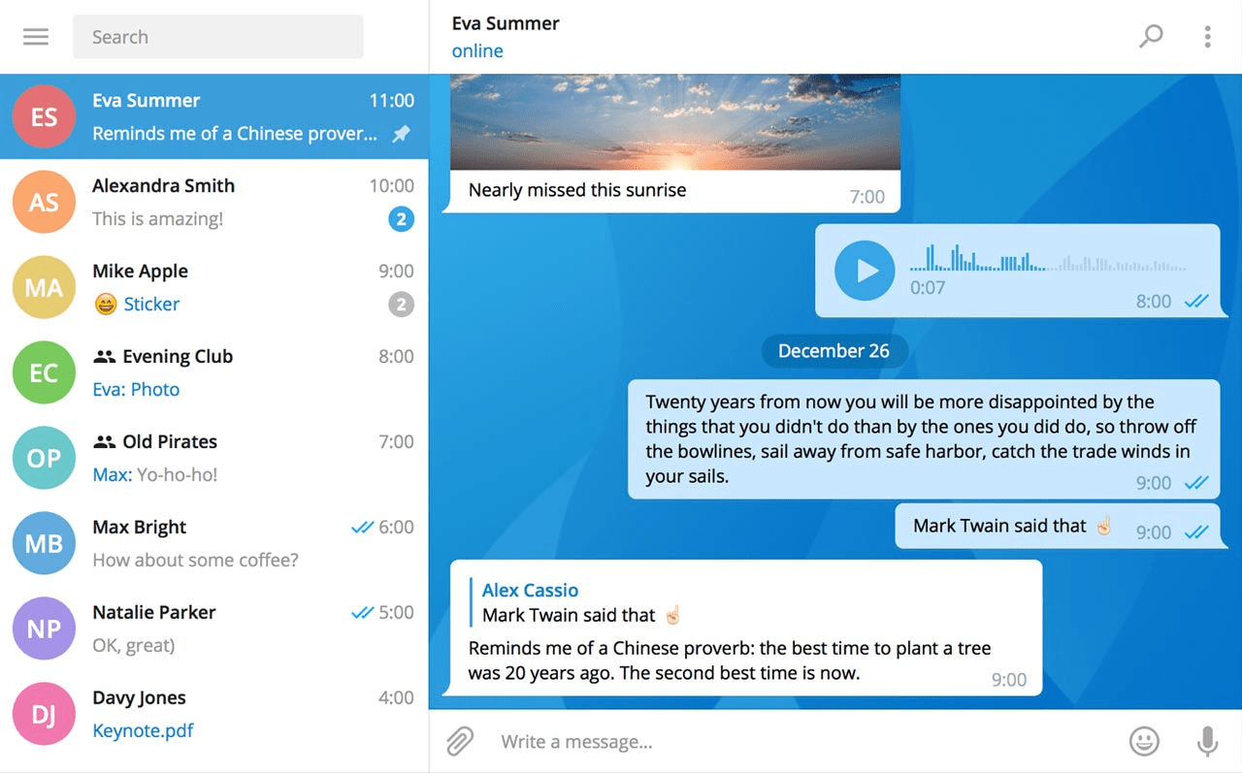Screen dimensions: 1242x773
Task: Open the hamburger menu
Action: (x=36, y=37)
